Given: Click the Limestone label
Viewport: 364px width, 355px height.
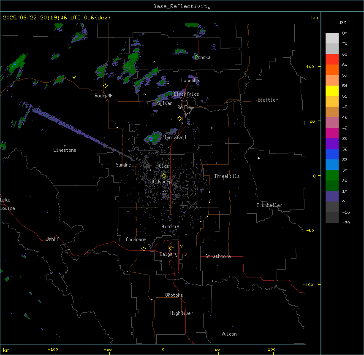Looking at the screenshot, I should (65, 150).
